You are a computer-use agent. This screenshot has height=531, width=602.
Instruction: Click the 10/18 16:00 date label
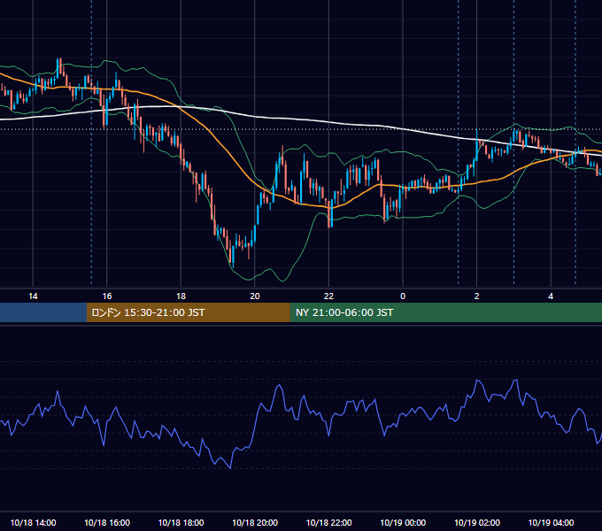107,522
